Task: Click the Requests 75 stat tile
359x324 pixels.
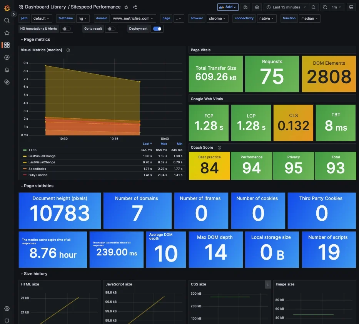Action: click(272, 74)
